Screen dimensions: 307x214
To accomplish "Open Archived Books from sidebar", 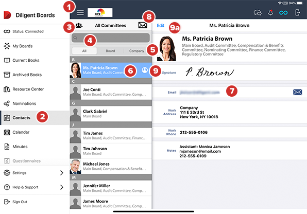I will click(35, 75).
